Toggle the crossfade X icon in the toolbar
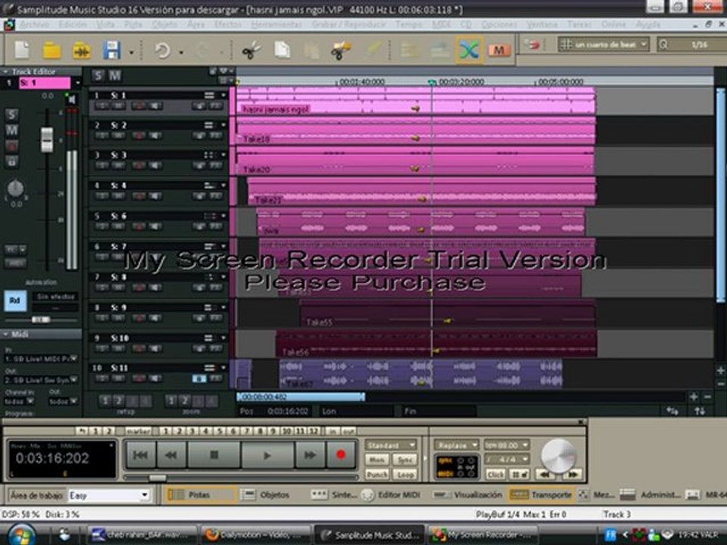The height and width of the screenshot is (545, 727). pyautogui.click(x=469, y=50)
